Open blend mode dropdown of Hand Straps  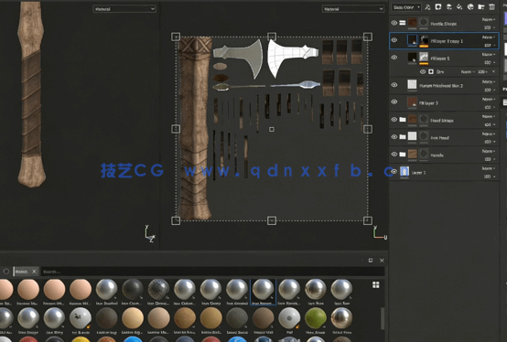[x=489, y=116]
